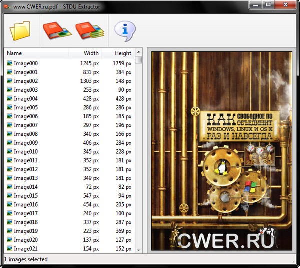
Task: Sort list by the Width column header
Action: [x=85, y=53]
